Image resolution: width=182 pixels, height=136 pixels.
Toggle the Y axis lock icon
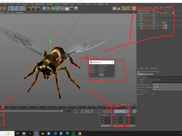[x=14, y=8]
